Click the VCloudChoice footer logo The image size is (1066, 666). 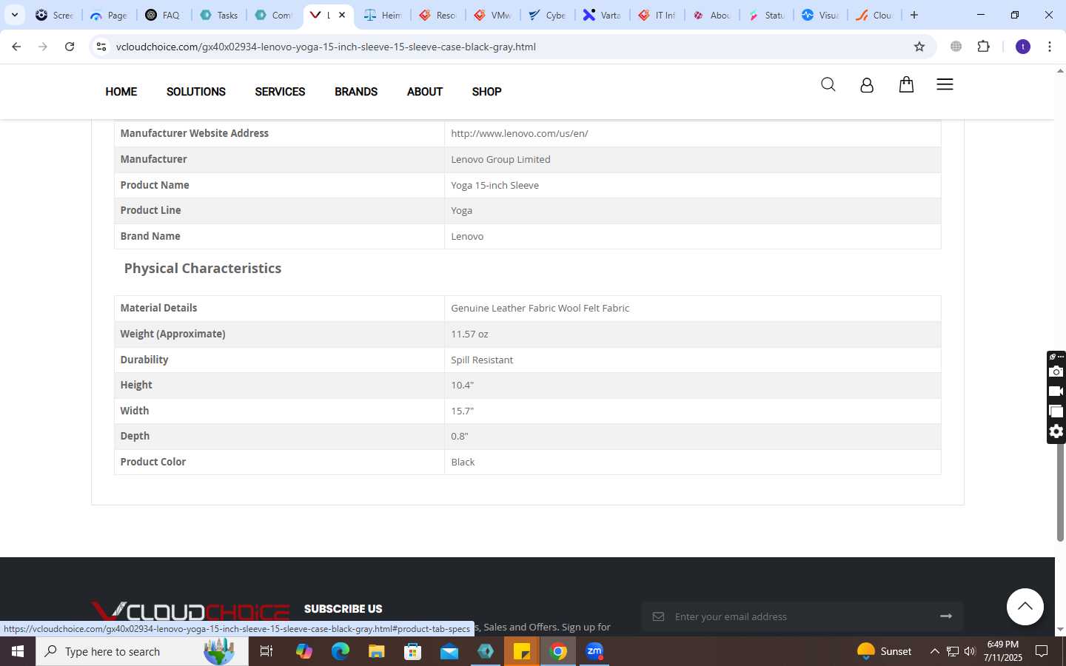point(190,611)
